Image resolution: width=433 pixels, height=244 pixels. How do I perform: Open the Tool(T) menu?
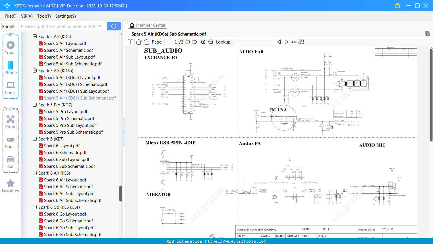point(44,16)
